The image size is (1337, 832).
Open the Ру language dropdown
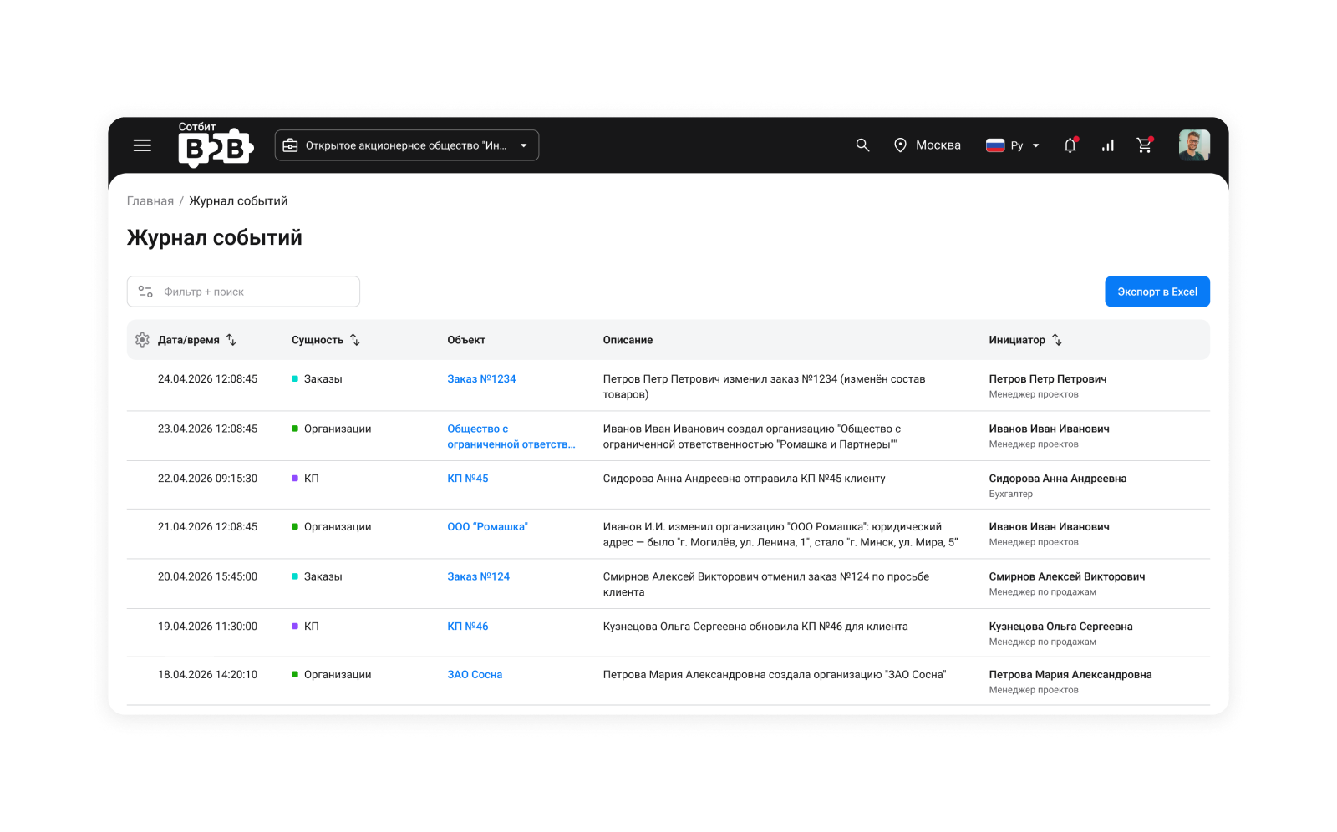point(1013,145)
